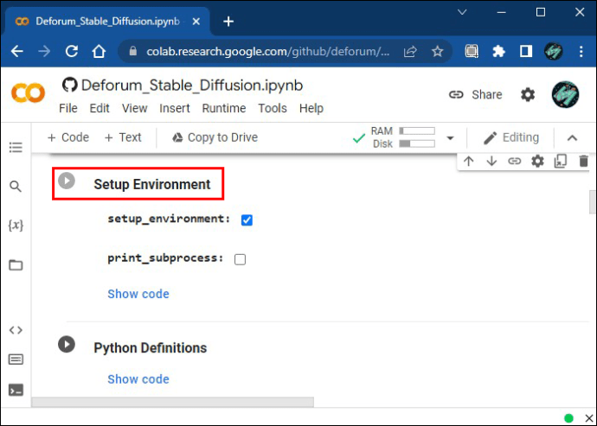597x426 pixels.
Task: Add a new Code cell
Action: click(x=67, y=137)
